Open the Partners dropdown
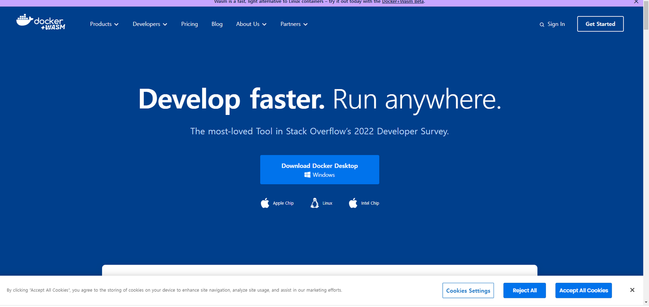This screenshot has height=307, width=649. (x=294, y=24)
